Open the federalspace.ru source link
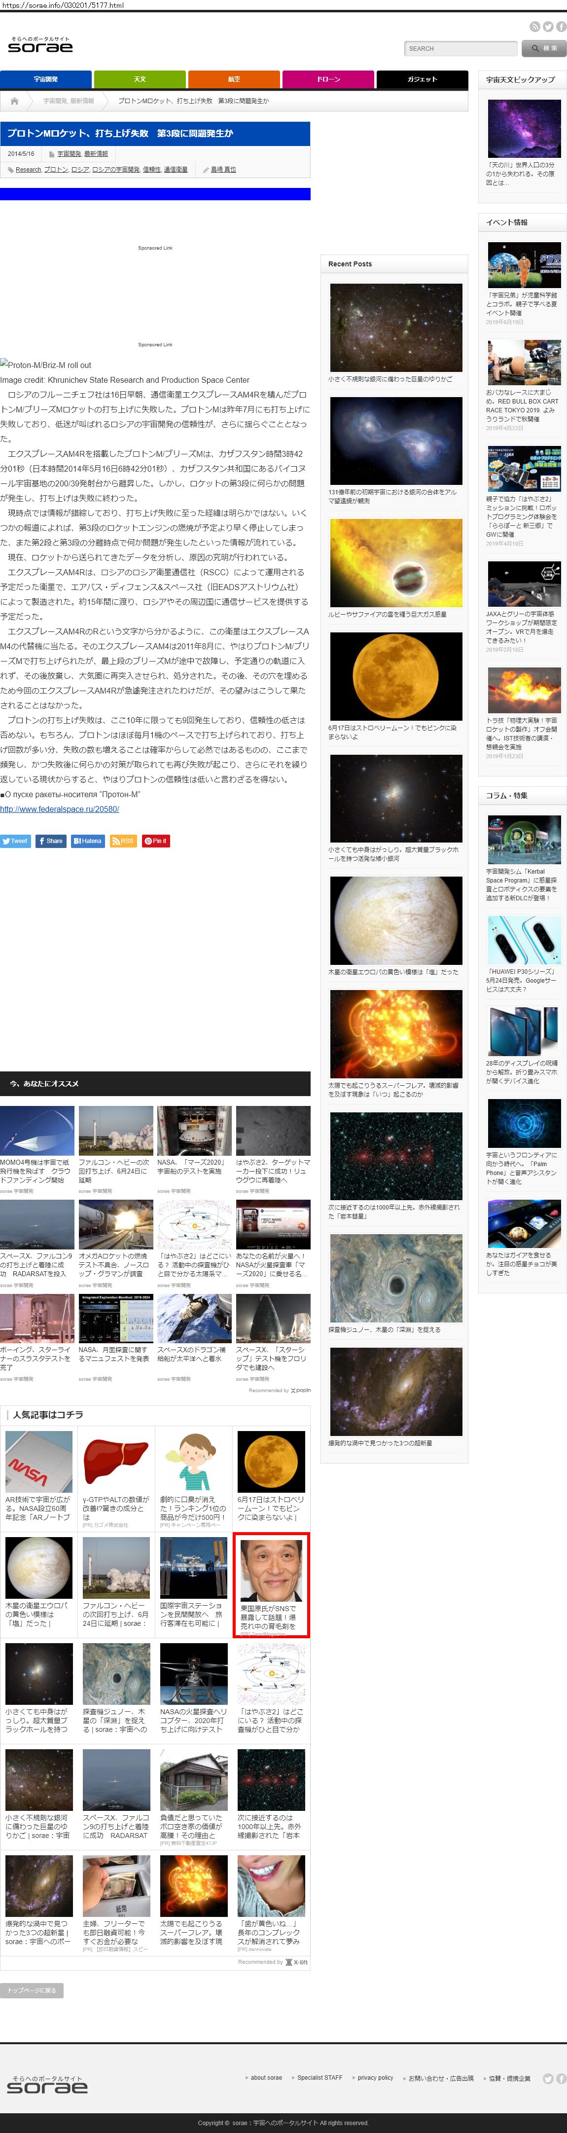The height and width of the screenshot is (2133, 567). [60, 809]
